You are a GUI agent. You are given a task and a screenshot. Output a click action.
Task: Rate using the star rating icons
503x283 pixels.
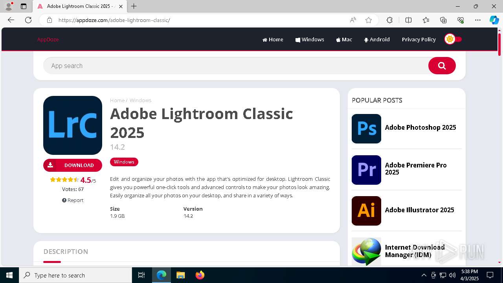click(x=64, y=180)
